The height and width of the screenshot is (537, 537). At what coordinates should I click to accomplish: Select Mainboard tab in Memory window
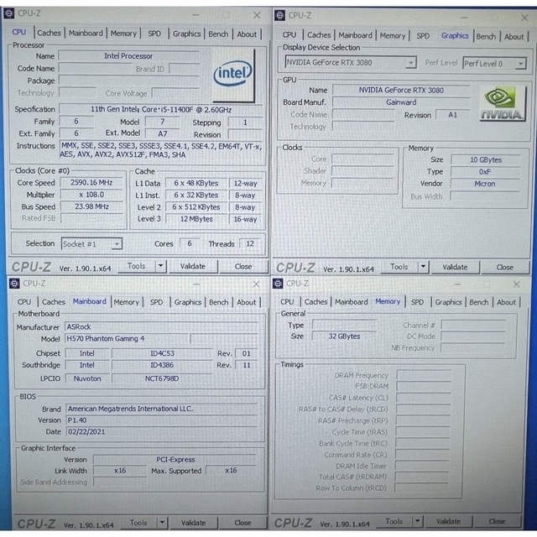[351, 302]
